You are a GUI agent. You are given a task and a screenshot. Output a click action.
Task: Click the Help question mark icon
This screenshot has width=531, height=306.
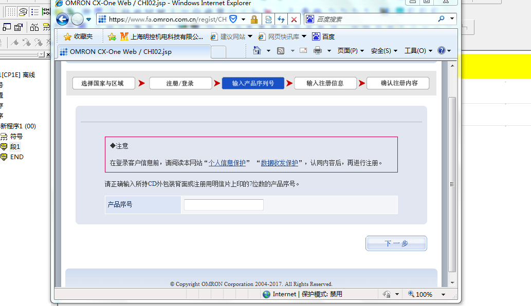[441, 51]
